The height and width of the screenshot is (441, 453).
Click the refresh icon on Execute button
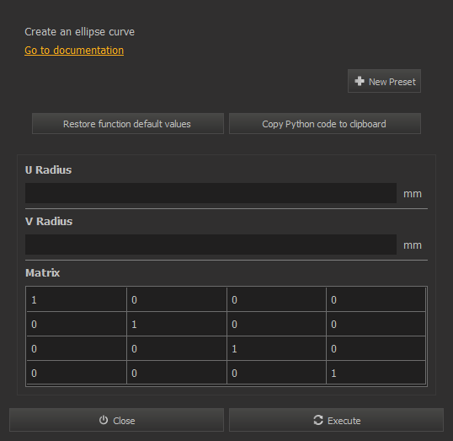tap(318, 420)
